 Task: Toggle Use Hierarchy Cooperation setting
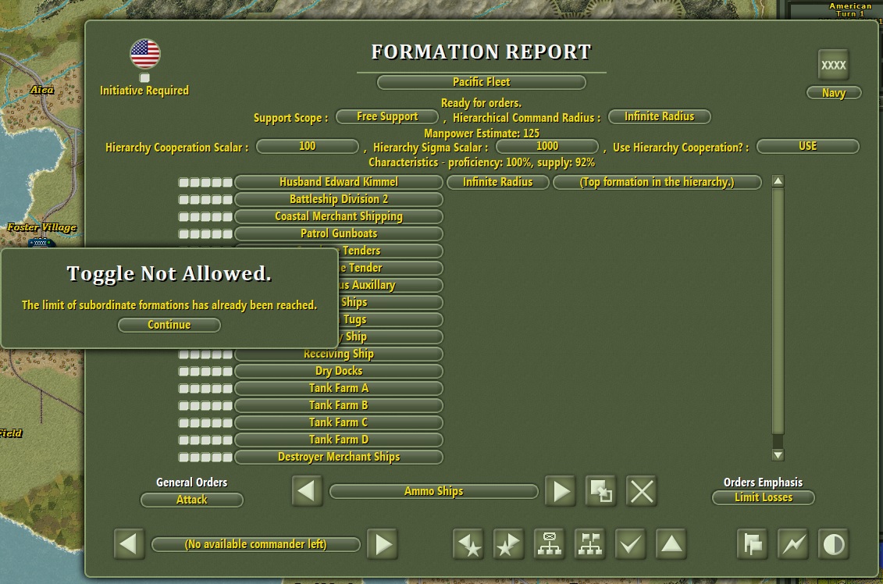click(808, 146)
